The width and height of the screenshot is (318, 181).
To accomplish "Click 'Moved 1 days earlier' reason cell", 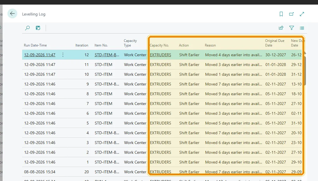I will pyautogui.click(x=234, y=74).
